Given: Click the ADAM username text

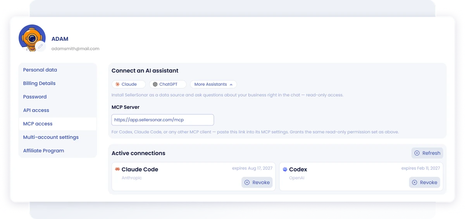Looking at the screenshot, I should (x=60, y=39).
